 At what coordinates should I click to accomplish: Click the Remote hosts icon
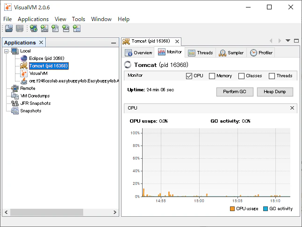(15, 88)
